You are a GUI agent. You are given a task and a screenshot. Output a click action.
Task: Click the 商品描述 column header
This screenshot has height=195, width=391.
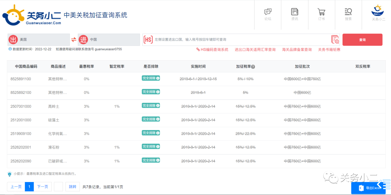[58, 67]
